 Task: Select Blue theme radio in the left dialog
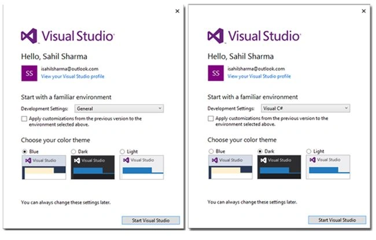pos(24,152)
